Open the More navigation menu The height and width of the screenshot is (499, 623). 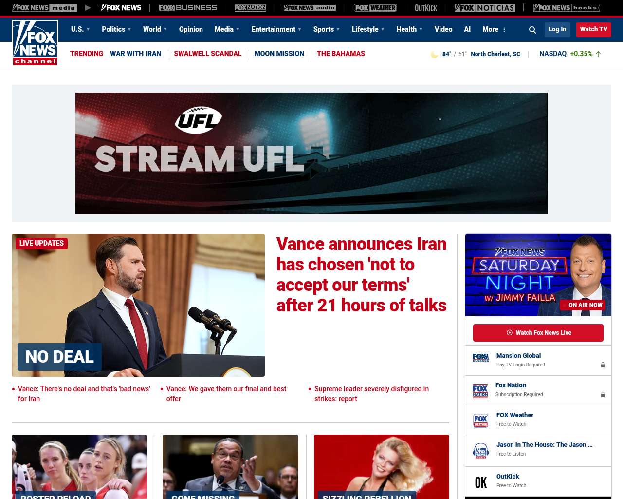[494, 29]
